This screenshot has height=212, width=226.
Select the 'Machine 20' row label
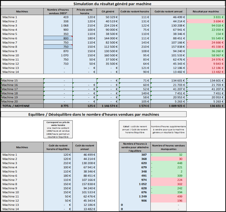point(22,101)
